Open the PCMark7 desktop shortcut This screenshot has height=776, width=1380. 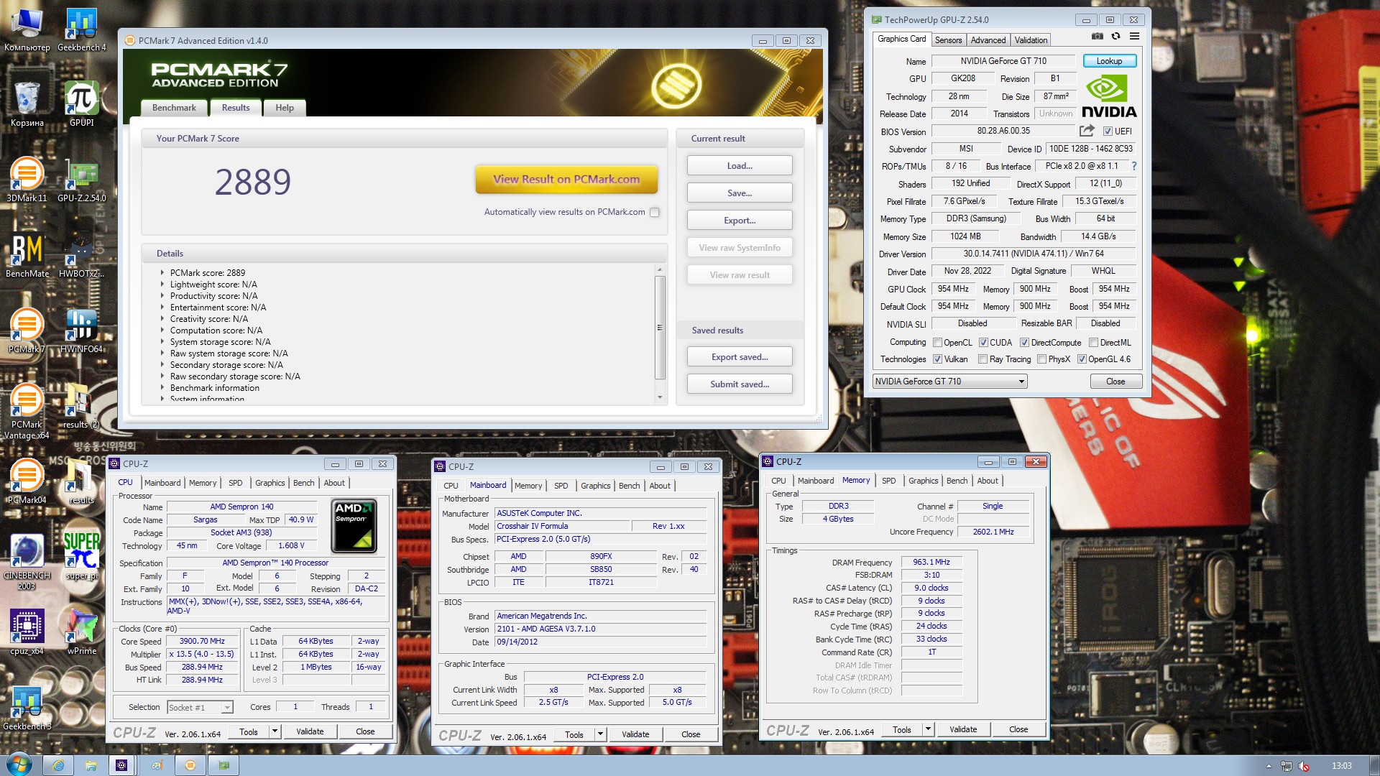[27, 331]
